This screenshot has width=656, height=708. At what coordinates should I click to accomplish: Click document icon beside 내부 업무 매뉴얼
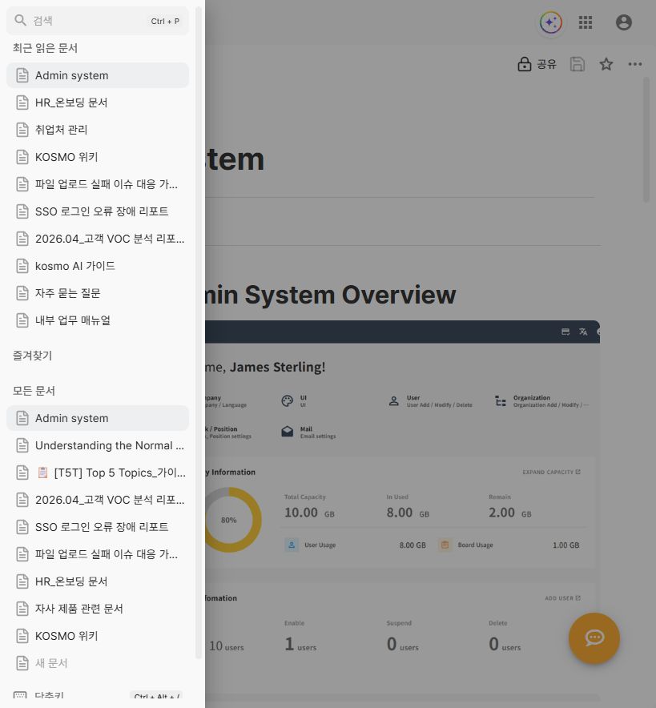(x=22, y=320)
